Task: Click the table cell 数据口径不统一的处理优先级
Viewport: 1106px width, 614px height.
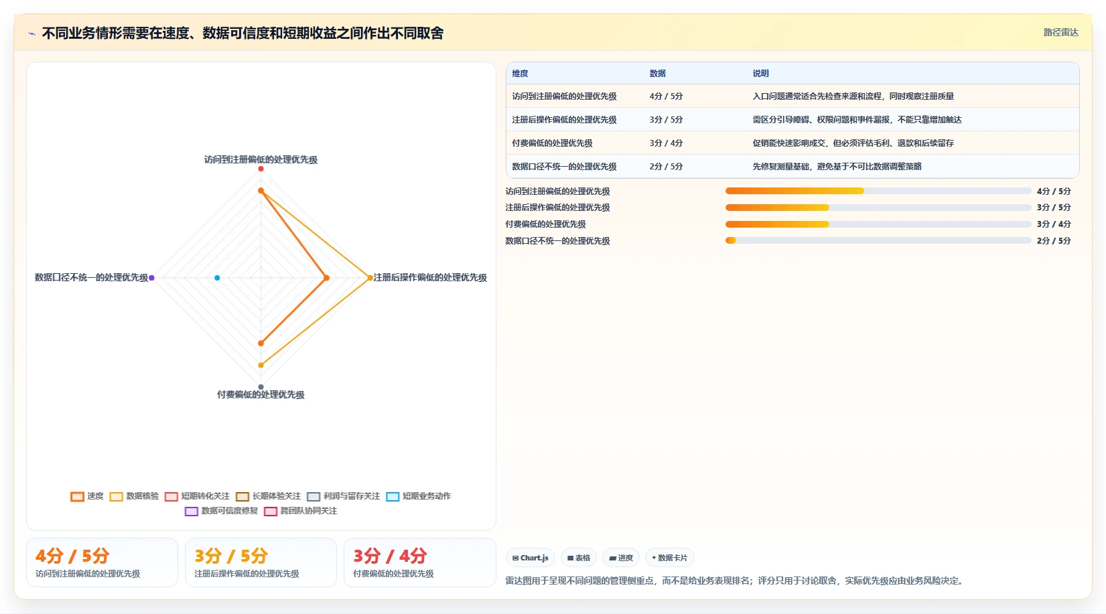Action: click(x=564, y=167)
